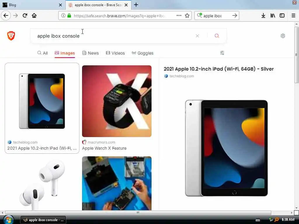
Task: Visit techeblog.com source in preview panel
Action: pyautogui.click(x=182, y=76)
